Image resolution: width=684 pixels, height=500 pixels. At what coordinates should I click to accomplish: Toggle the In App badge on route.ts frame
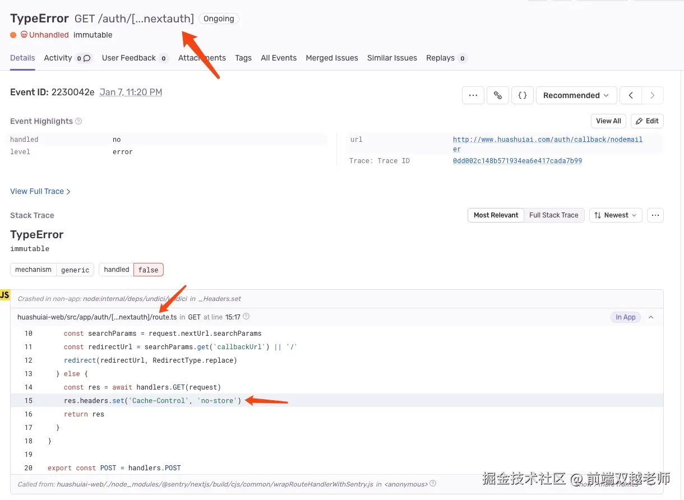coord(625,317)
